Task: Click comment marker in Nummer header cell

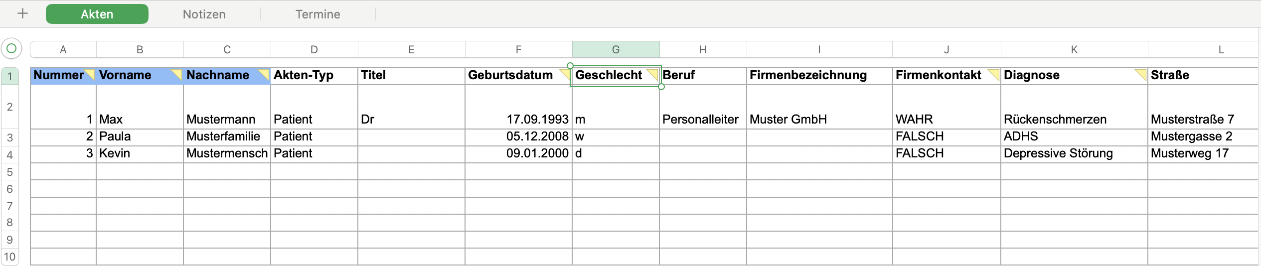Action: point(91,73)
